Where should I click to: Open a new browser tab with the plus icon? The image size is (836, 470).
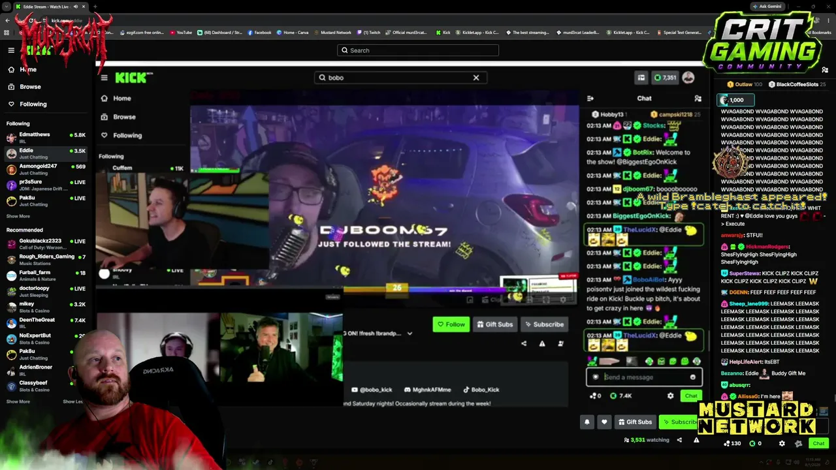tap(95, 7)
